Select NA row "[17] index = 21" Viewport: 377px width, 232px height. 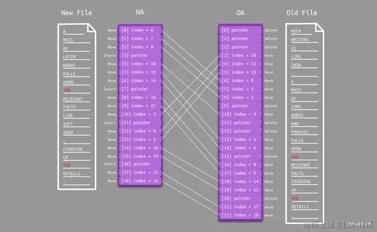(x=140, y=172)
